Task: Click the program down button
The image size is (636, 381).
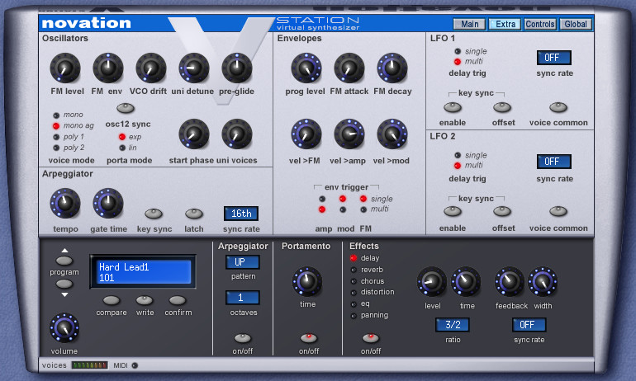Action: coord(64,284)
